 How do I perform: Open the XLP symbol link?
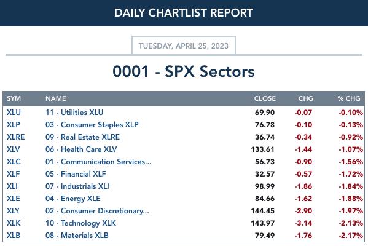click(14, 125)
